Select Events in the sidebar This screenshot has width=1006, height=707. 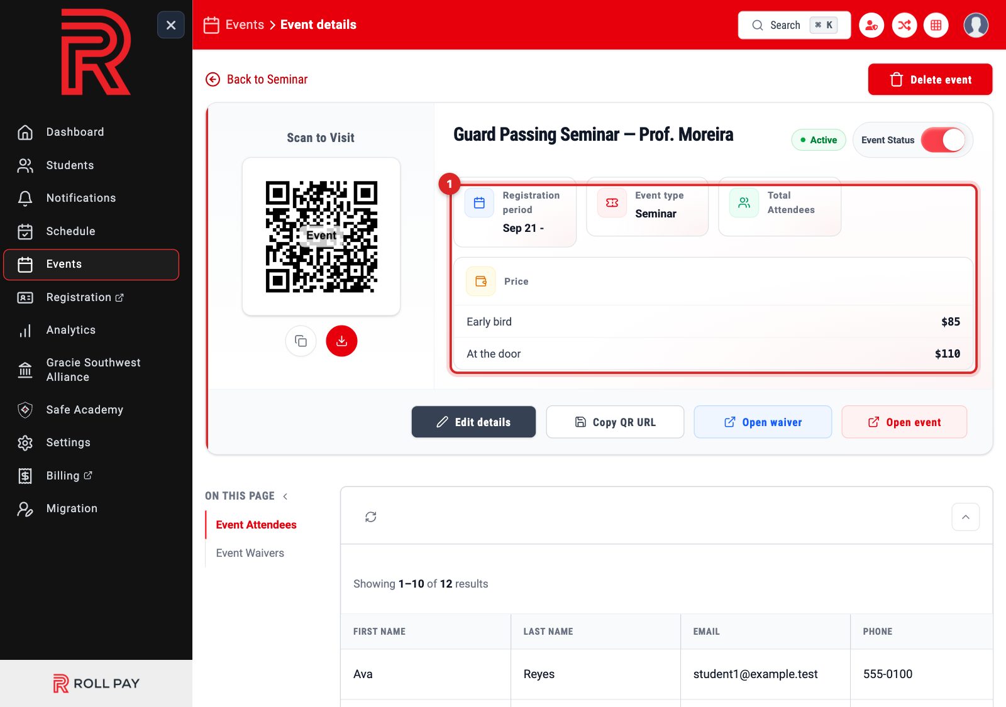91,265
